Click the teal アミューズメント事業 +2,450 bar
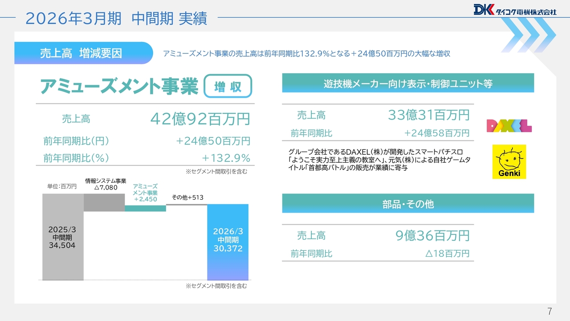This screenshot has width=570, height=321. pos(145,208)
